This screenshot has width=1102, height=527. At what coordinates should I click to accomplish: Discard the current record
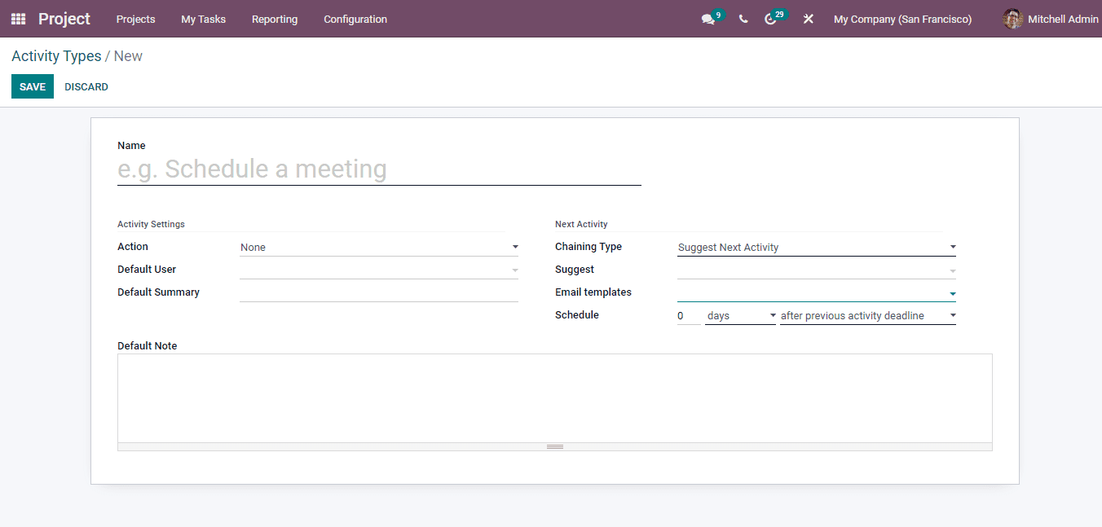86,86
